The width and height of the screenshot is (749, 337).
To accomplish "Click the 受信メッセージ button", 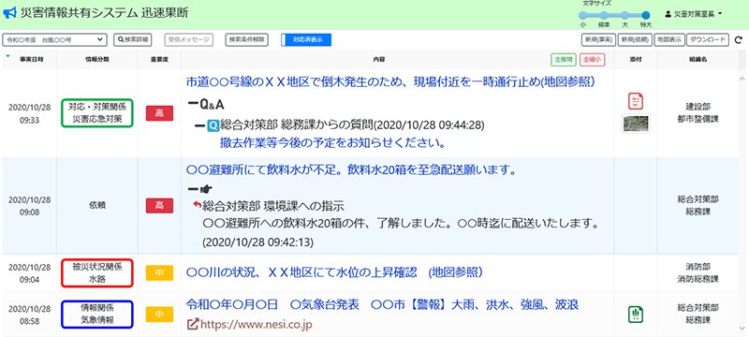I will click(x=189, y=40).
